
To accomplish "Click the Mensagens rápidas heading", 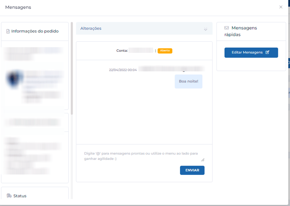I will click(241, 31).
